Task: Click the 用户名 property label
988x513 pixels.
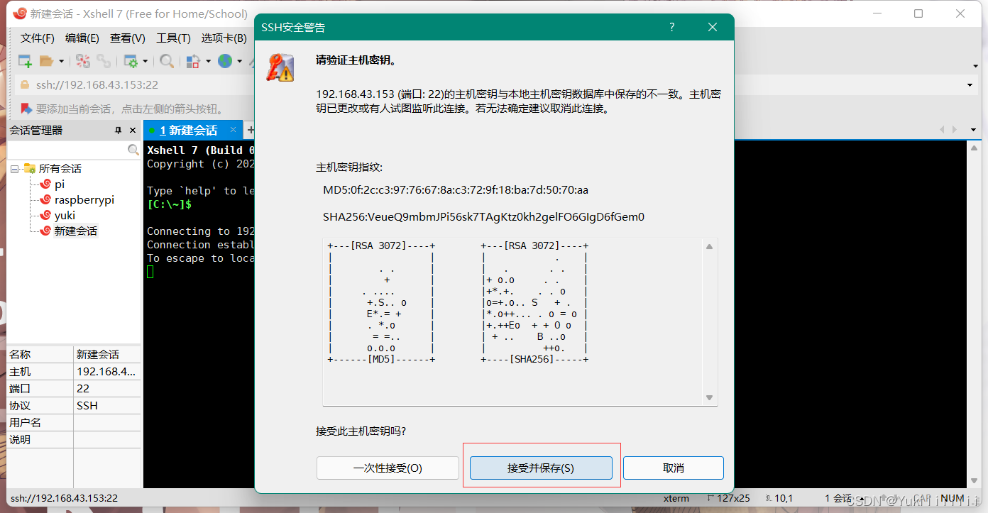Action: tap(26, 423)
